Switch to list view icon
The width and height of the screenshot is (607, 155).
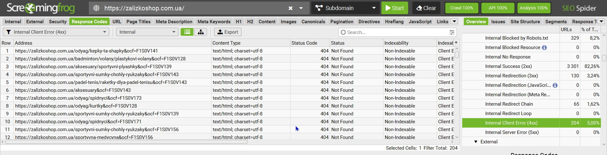[187, 32]
